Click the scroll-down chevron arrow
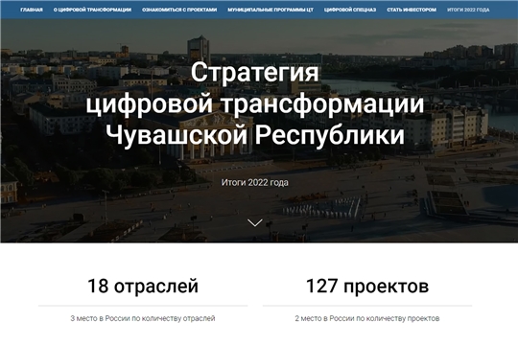Screen dimensions: 518x345 [255, 223]
